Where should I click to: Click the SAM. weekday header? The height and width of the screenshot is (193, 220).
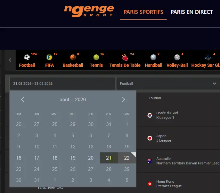pyautogui.click(x=127, y=114)
